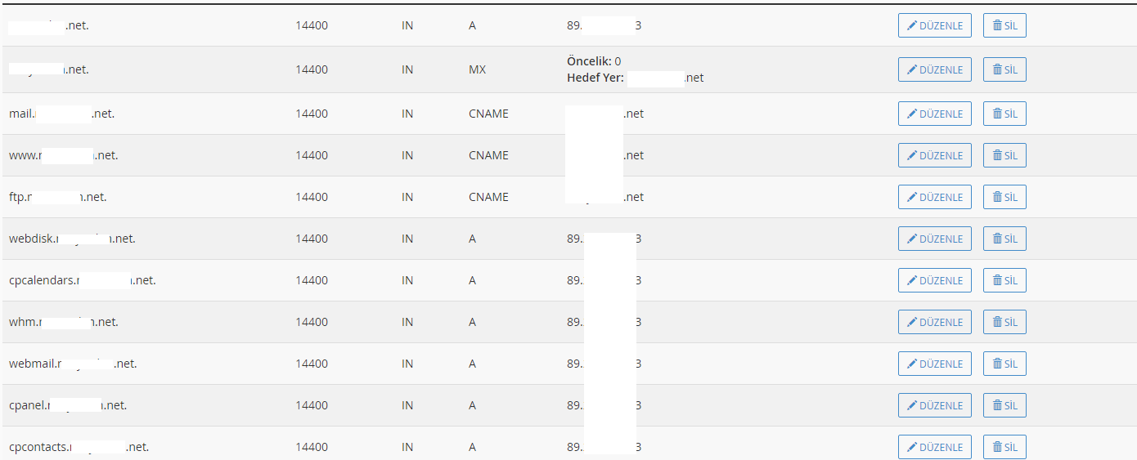
Task: Click trash icon for the MX record
Action: click(997, 69)
